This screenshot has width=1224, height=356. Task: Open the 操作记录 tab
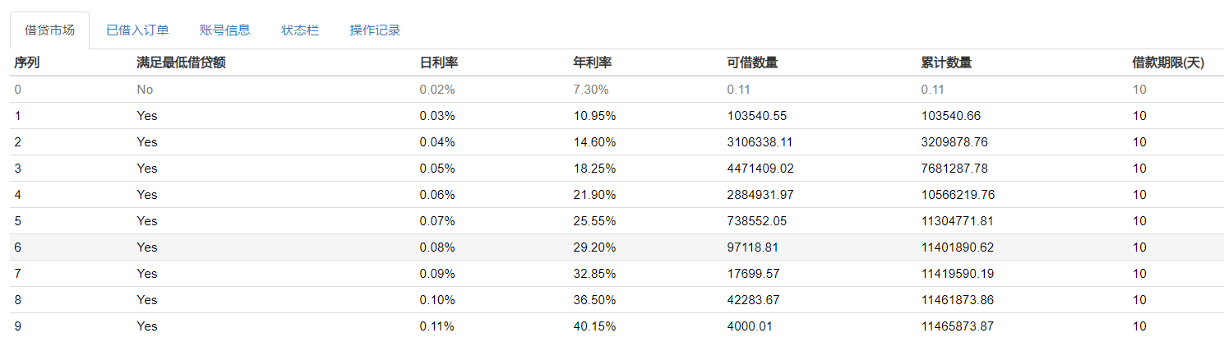[x=375, y=30]
